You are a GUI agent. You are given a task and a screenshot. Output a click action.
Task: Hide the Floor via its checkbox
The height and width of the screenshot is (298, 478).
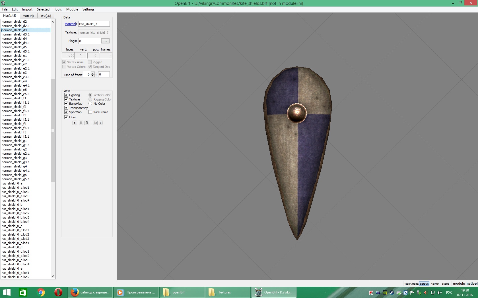[66, 117]
